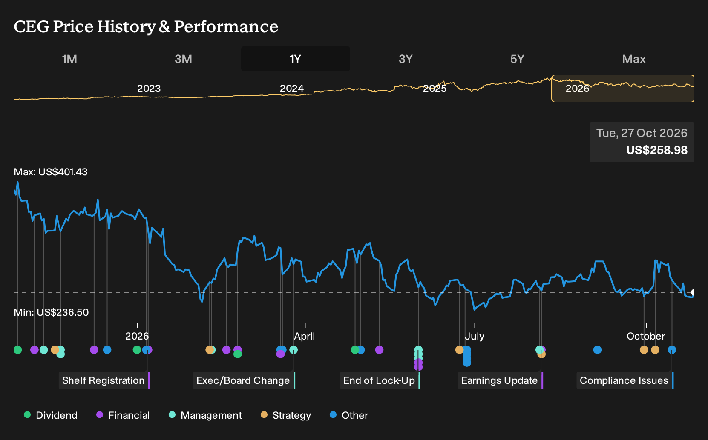Image resolution: width=708 pixels, height=440 pixels.
Task: Click the Min: US$236.50 label
Action: 51,312
